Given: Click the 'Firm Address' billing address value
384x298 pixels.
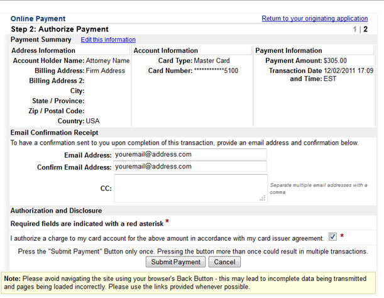Looking at the screenshot, I should (106, 71).
